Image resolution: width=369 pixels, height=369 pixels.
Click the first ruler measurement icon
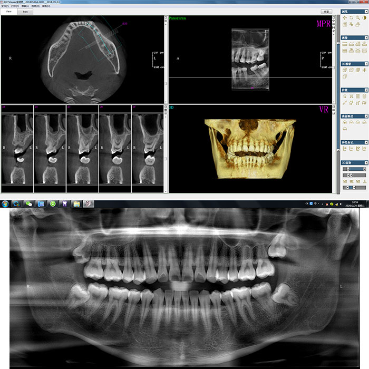(x=344, y=44)
